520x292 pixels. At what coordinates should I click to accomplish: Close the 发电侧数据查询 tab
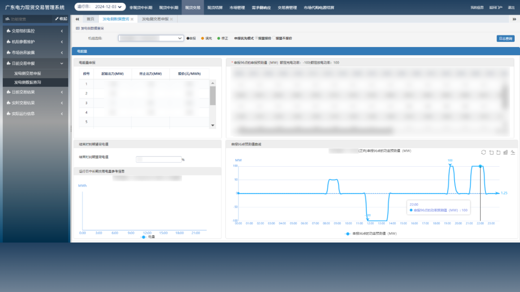132,19
